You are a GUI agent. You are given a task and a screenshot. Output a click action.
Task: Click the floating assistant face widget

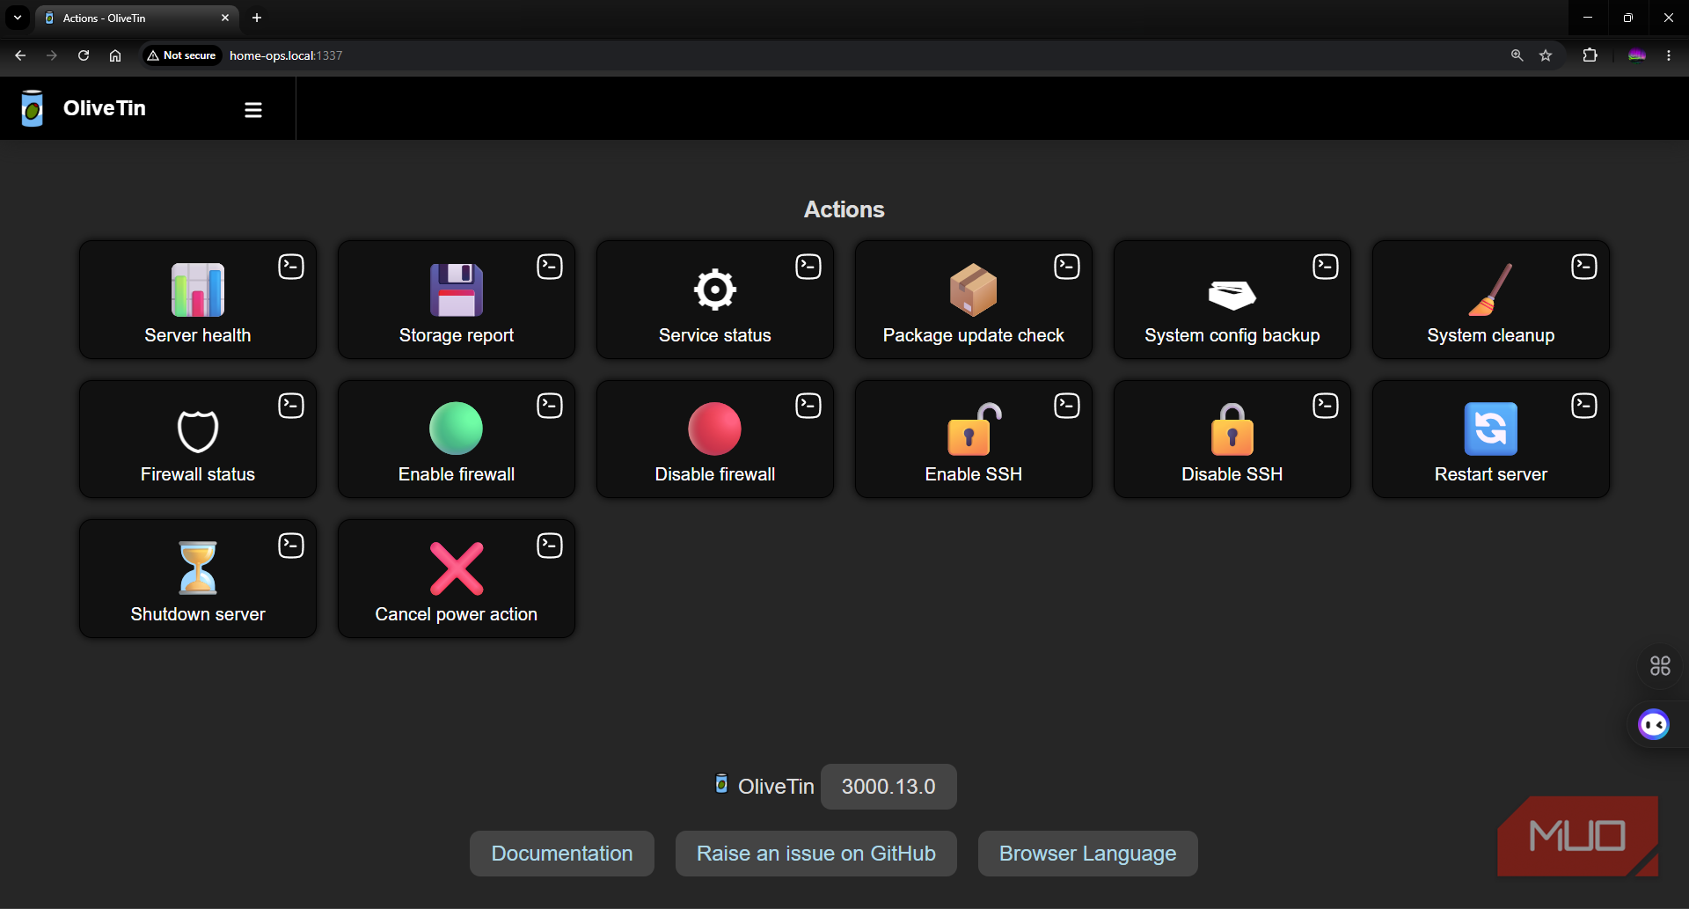coord(1654,725)
